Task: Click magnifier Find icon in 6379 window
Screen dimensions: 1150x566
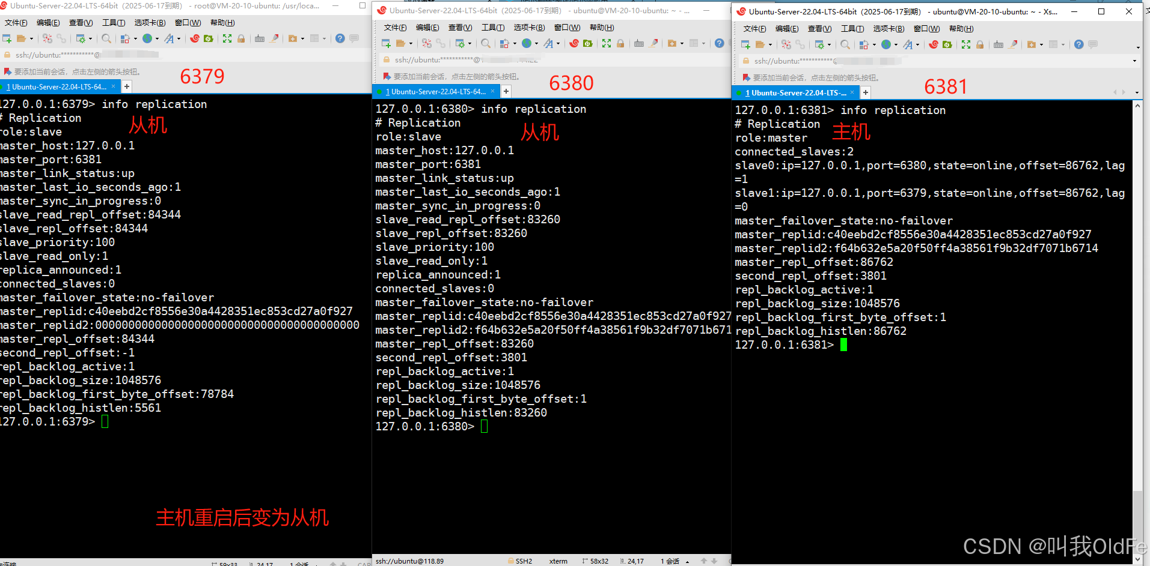Action: click(106, 38)
